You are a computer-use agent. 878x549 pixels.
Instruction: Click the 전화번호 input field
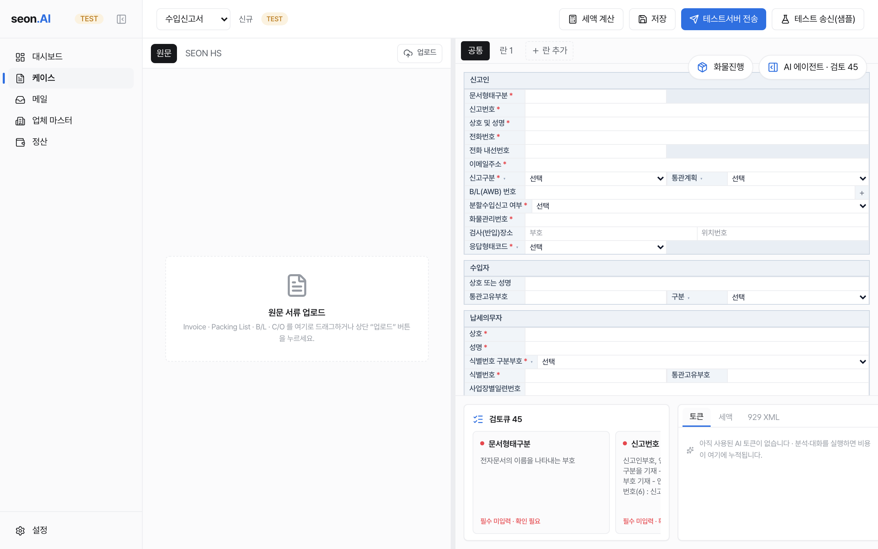pos(697,137)
